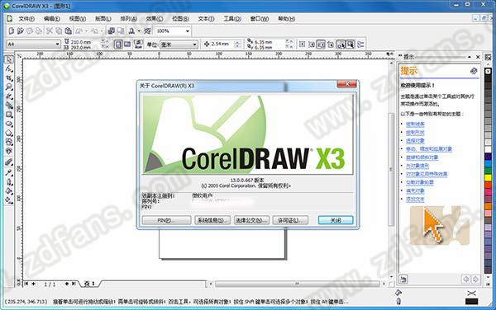496x310 pixels.
Task: Click the New document icon in the toolbar
Action: tap(12, 31)
